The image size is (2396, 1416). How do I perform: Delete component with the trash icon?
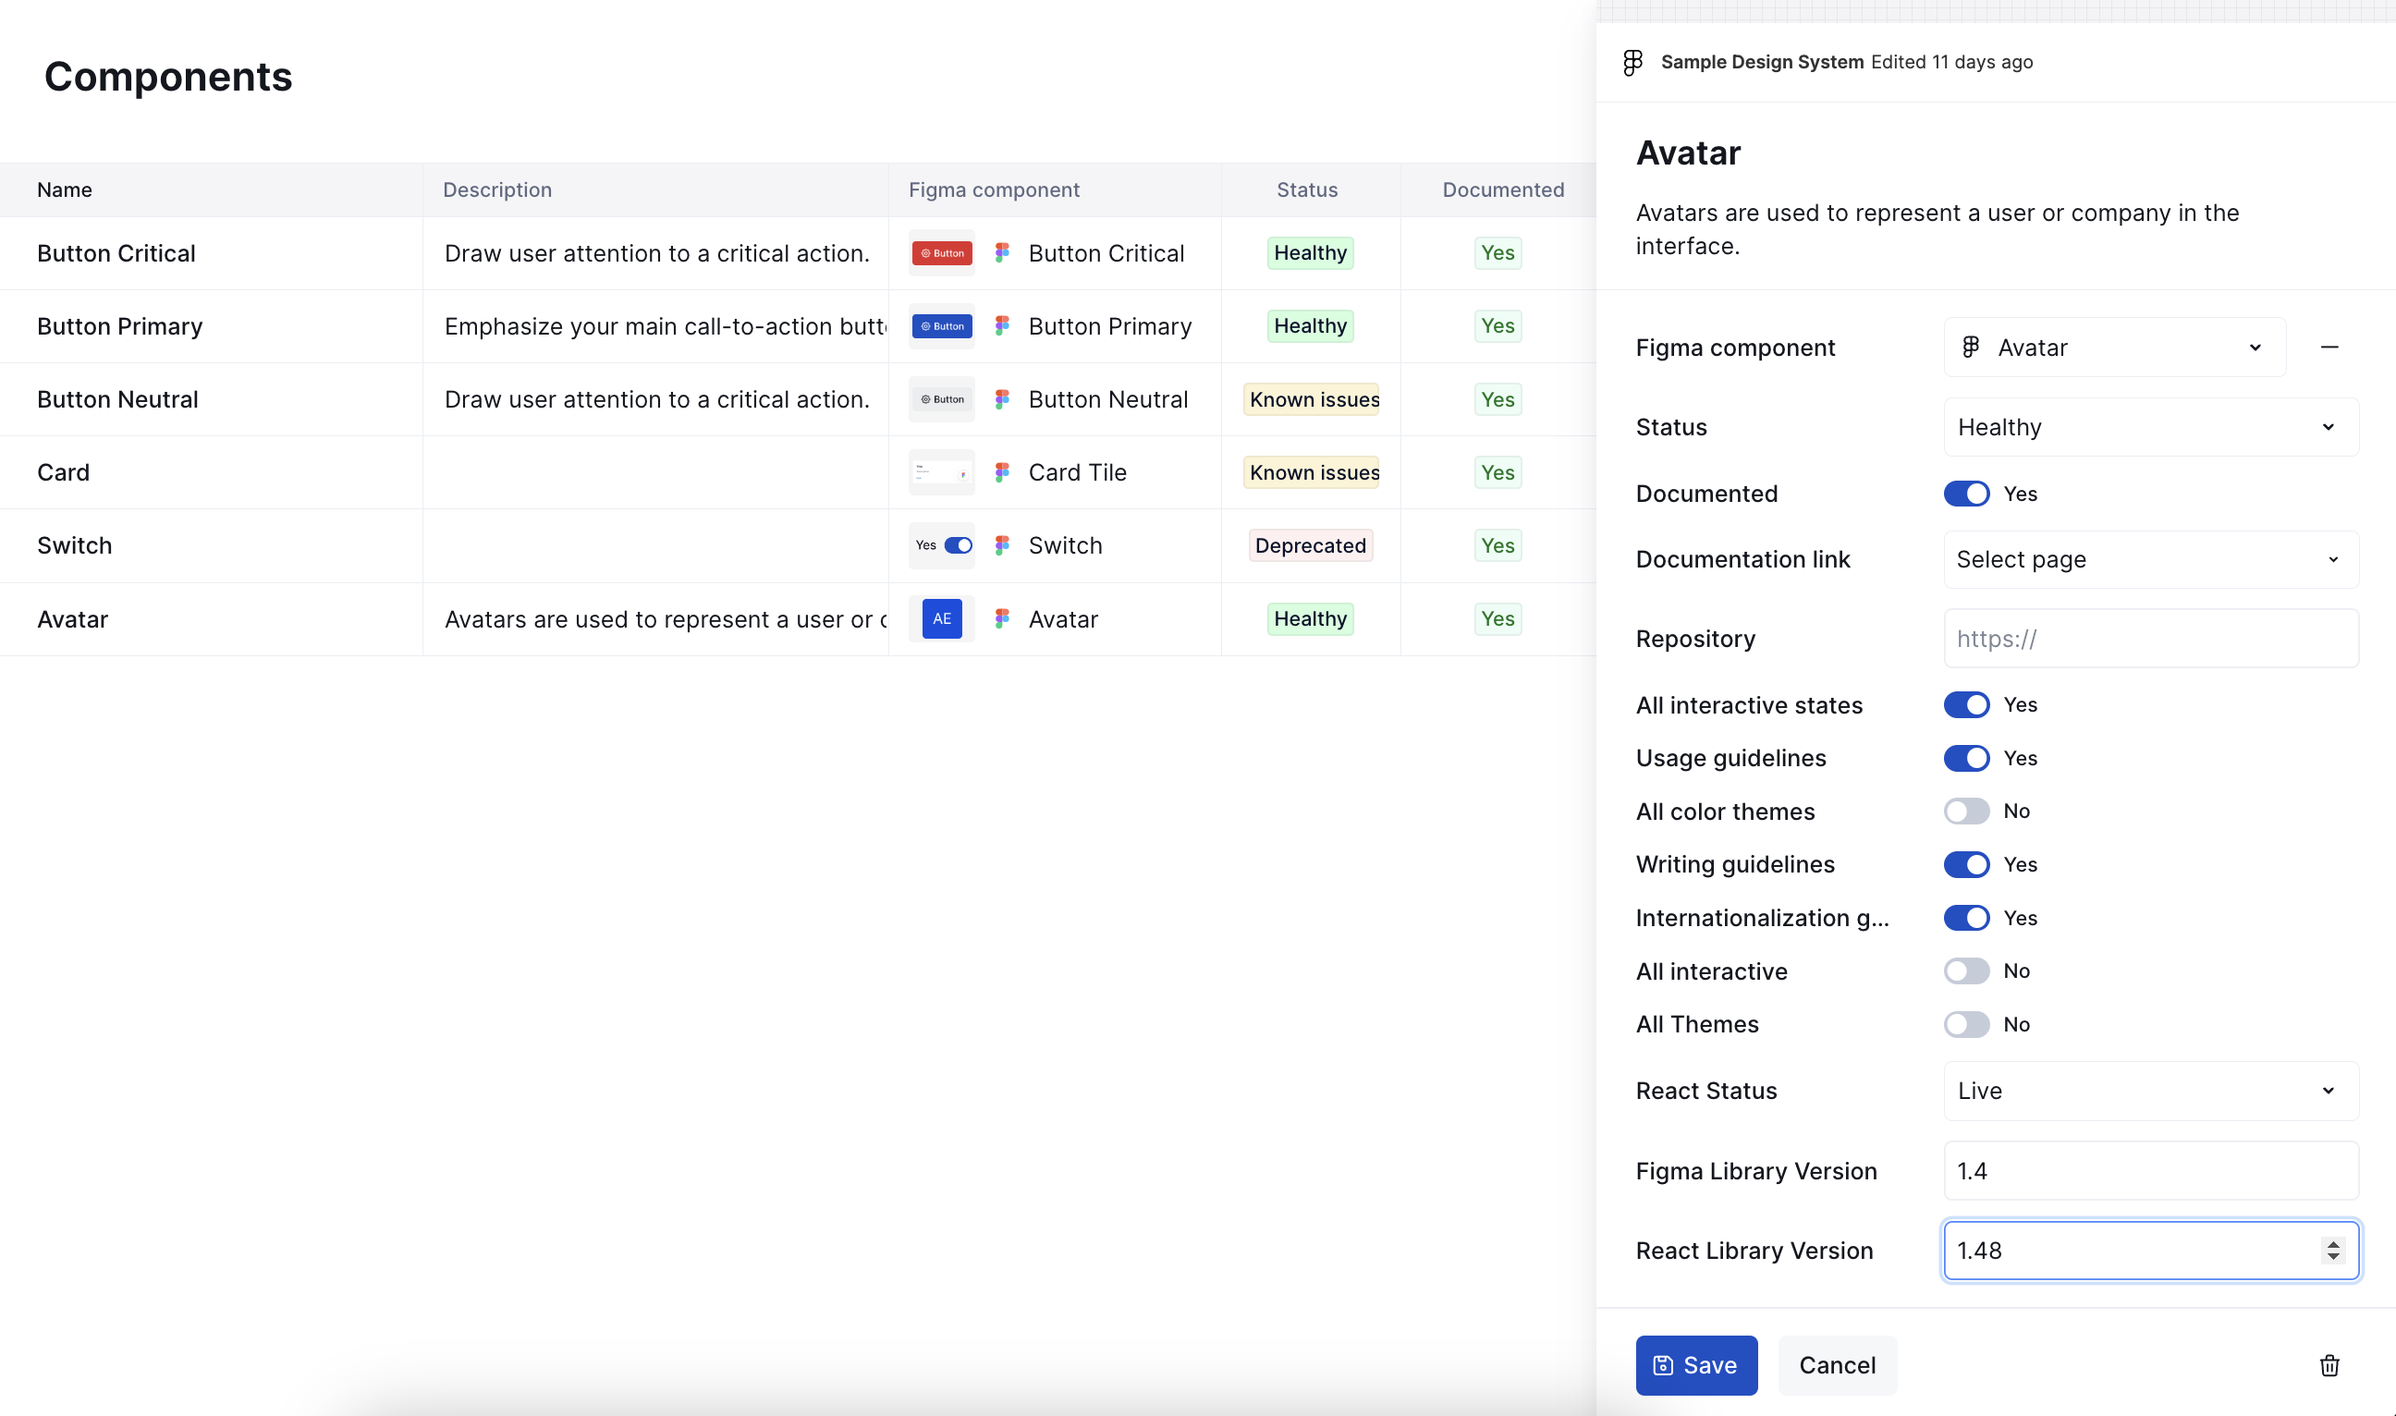(x=2329, y=1365)
